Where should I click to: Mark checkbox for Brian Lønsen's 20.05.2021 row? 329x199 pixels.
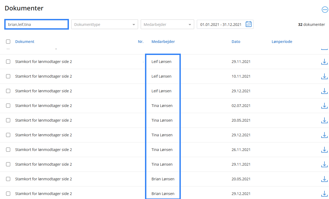point(8,179)
